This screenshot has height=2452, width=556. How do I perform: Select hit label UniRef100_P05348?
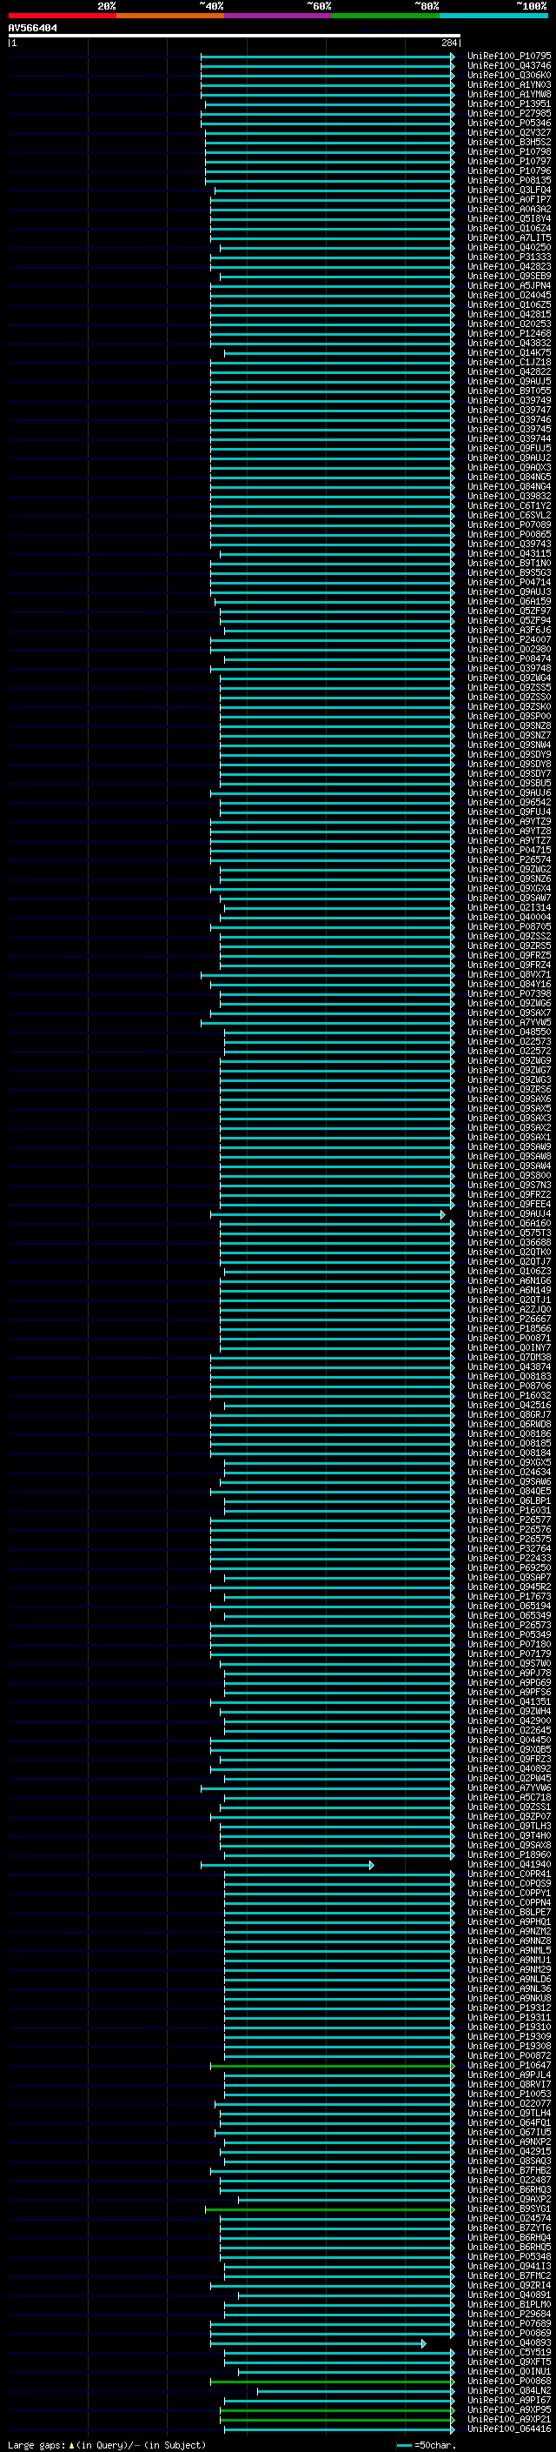click(509, 2257)
